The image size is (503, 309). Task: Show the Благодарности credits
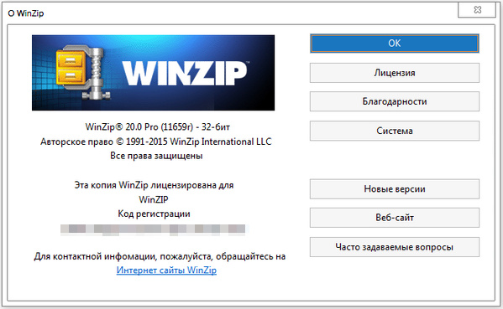394,101
